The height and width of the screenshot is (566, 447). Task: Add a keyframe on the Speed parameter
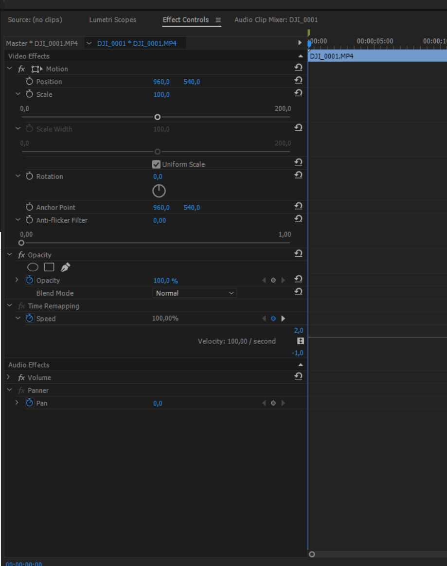[273, 318]
